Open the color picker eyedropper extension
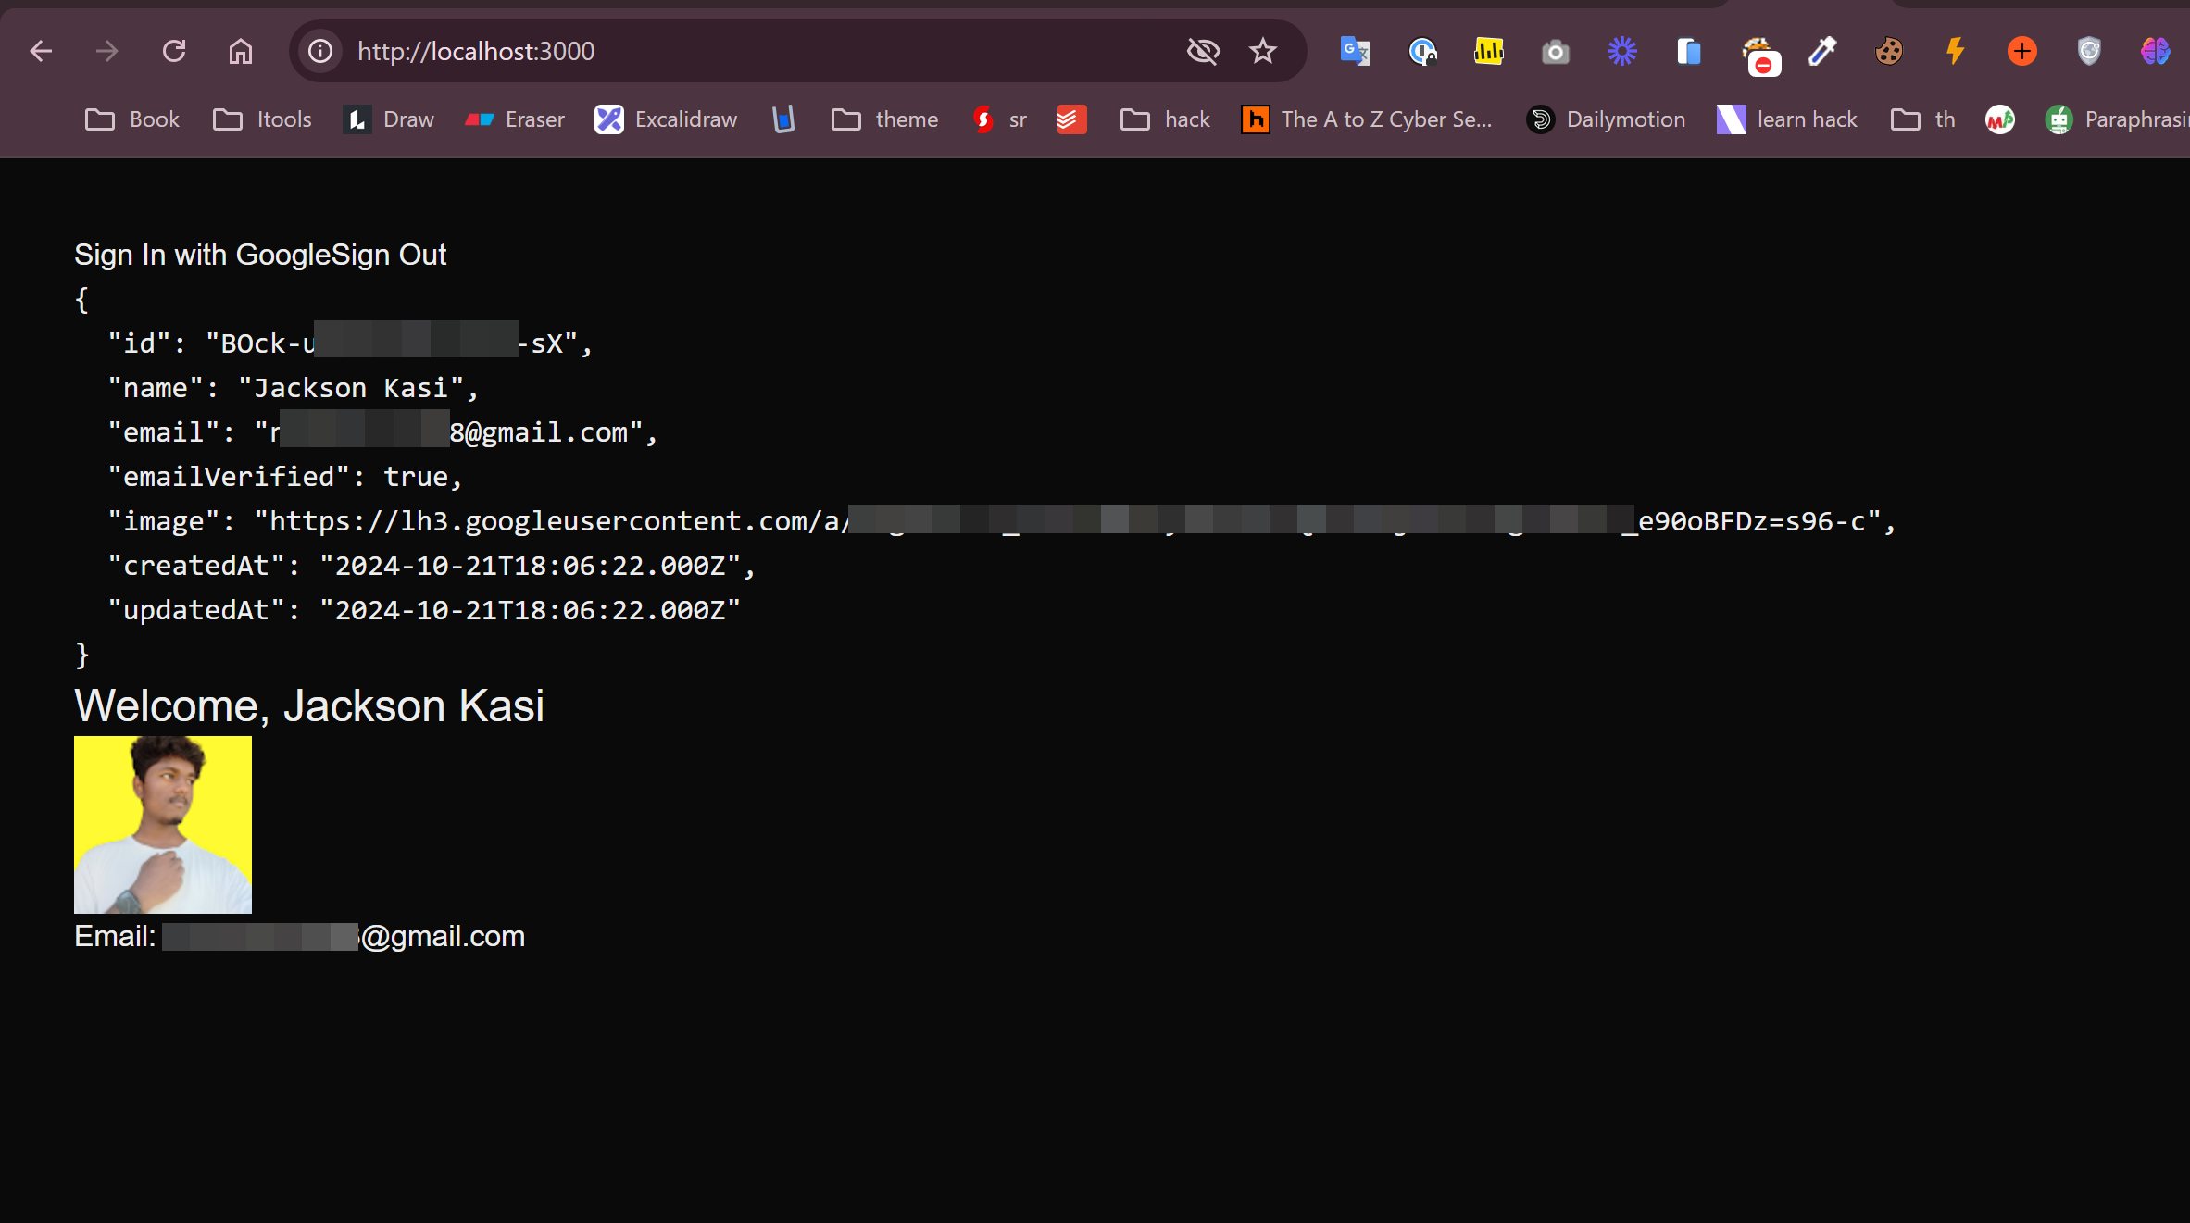Viewport: 2190px width, 1223px height. 1821,51
